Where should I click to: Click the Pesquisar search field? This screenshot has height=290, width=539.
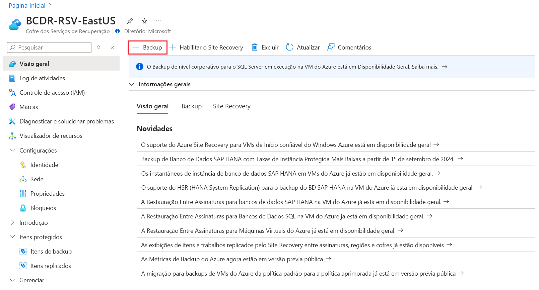point(49,47)
